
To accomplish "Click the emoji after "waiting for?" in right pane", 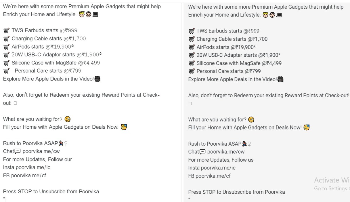I will tap(251, 120).
